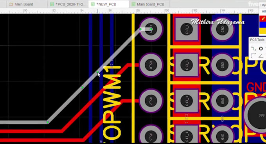Open the Main board_PCB tab

149,4
